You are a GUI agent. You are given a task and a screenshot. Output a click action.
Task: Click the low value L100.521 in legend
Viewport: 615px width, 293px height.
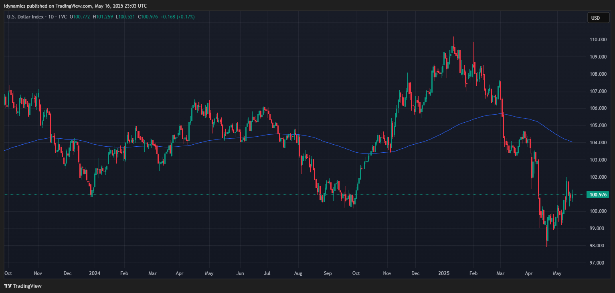125,17
